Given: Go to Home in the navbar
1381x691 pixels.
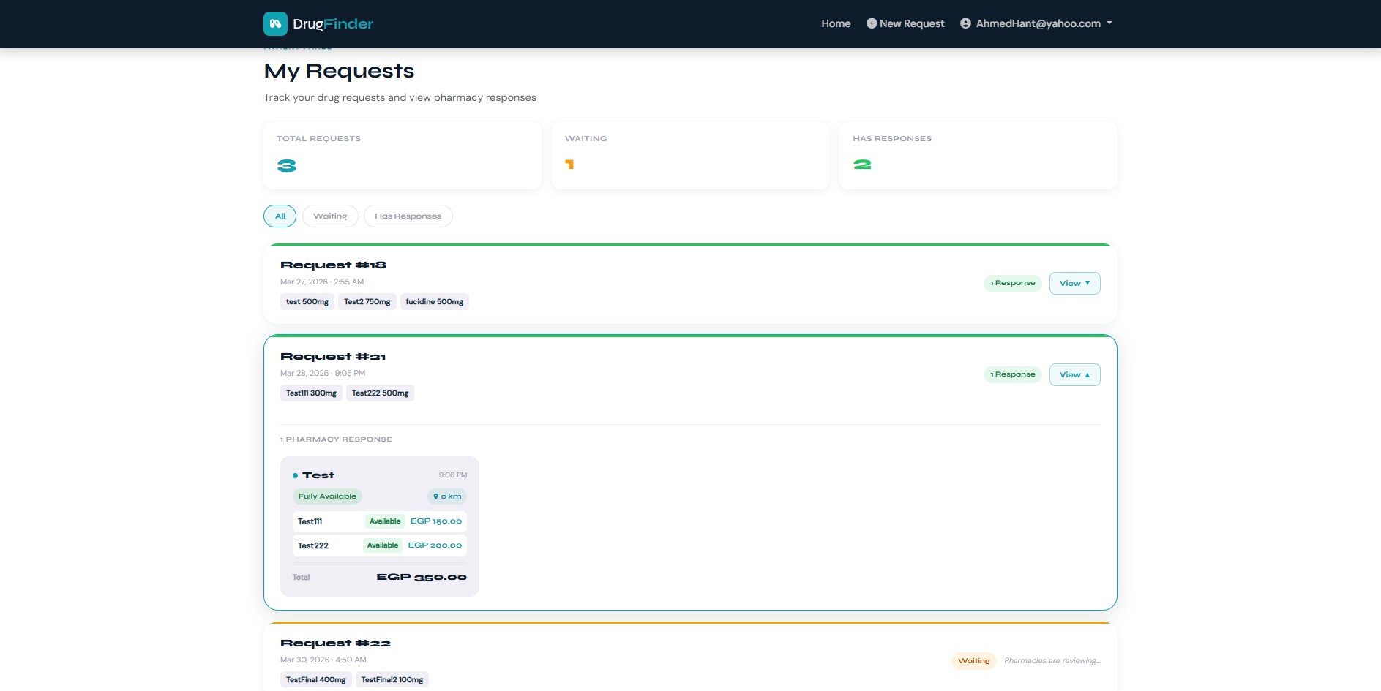Looking at the screenshot, I should coord(836,23).
